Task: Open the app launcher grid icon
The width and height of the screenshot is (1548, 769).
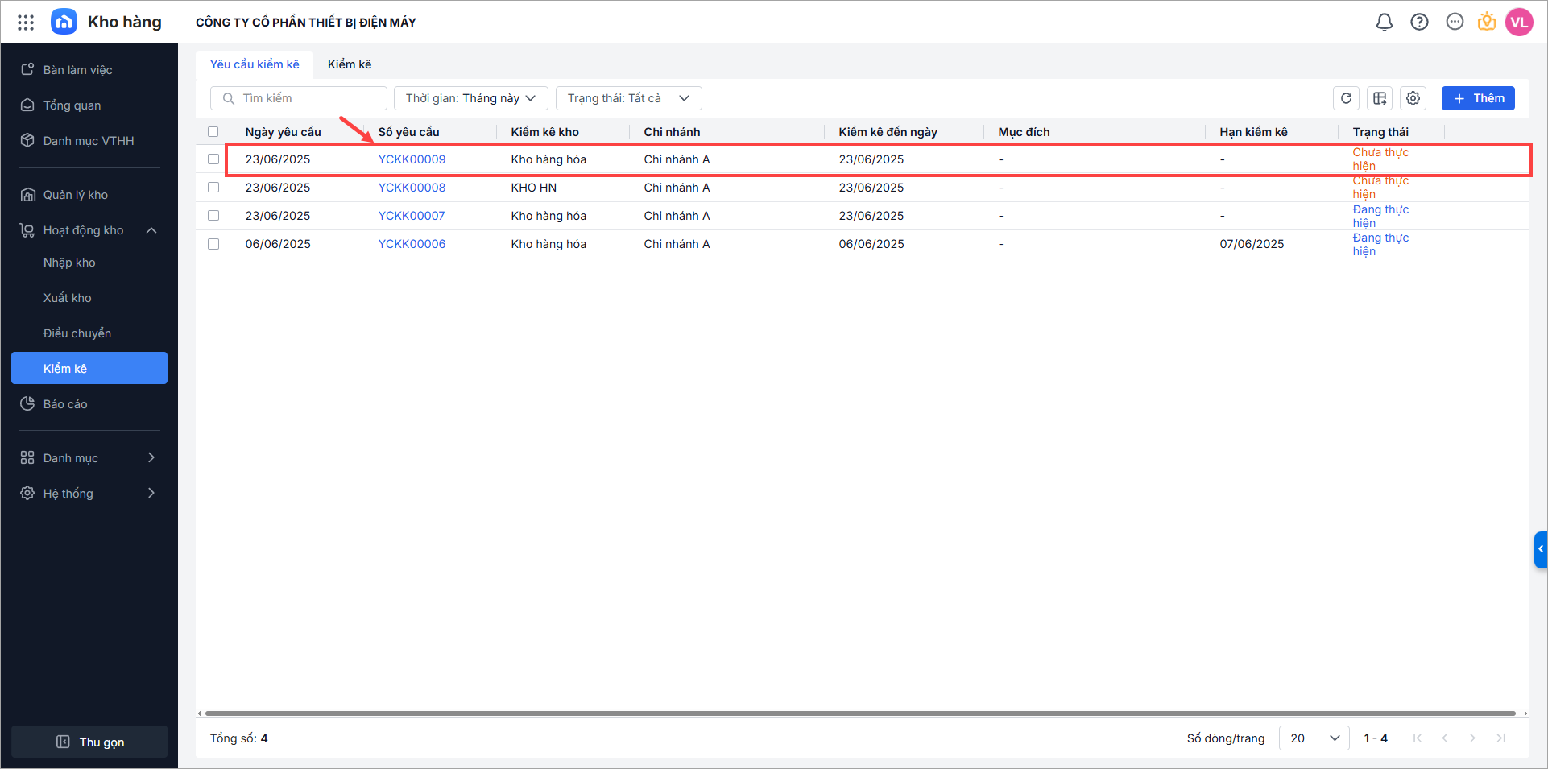Action: pos(26,23)
